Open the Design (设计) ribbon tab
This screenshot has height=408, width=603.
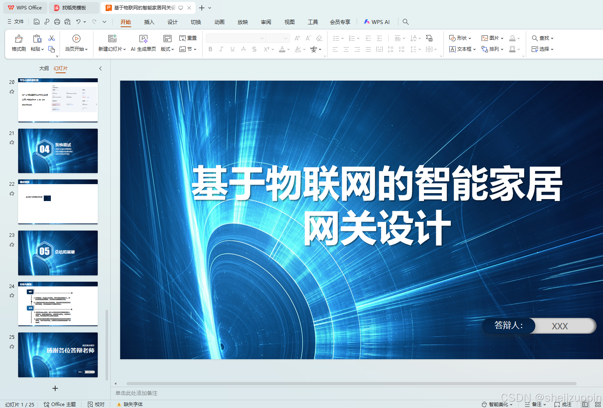[172, 22]
